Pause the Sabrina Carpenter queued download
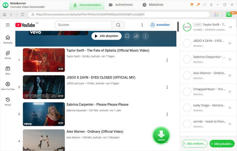The width and height of the screenshot is (237, 151). [230, 59]
